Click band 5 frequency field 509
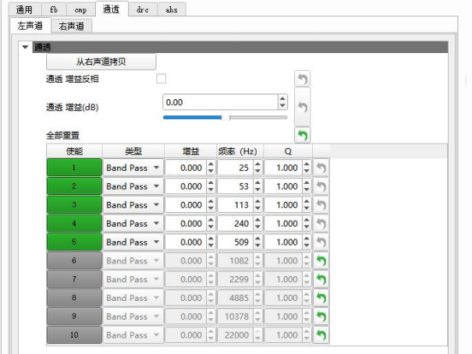The height and width of the screenshot is (354, 472). [236, 242]
